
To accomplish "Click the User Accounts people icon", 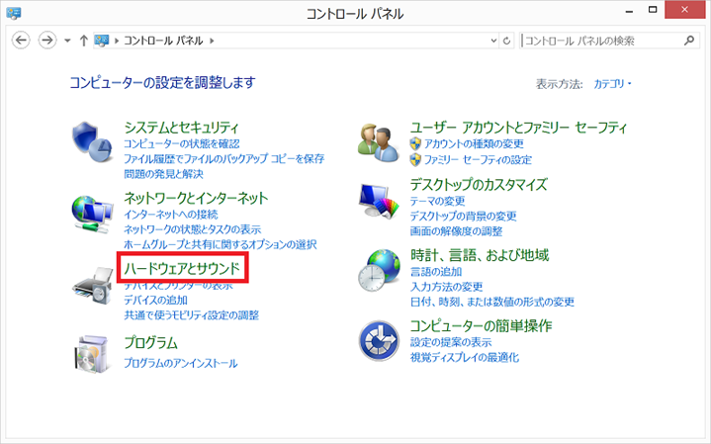I will 378,142.
